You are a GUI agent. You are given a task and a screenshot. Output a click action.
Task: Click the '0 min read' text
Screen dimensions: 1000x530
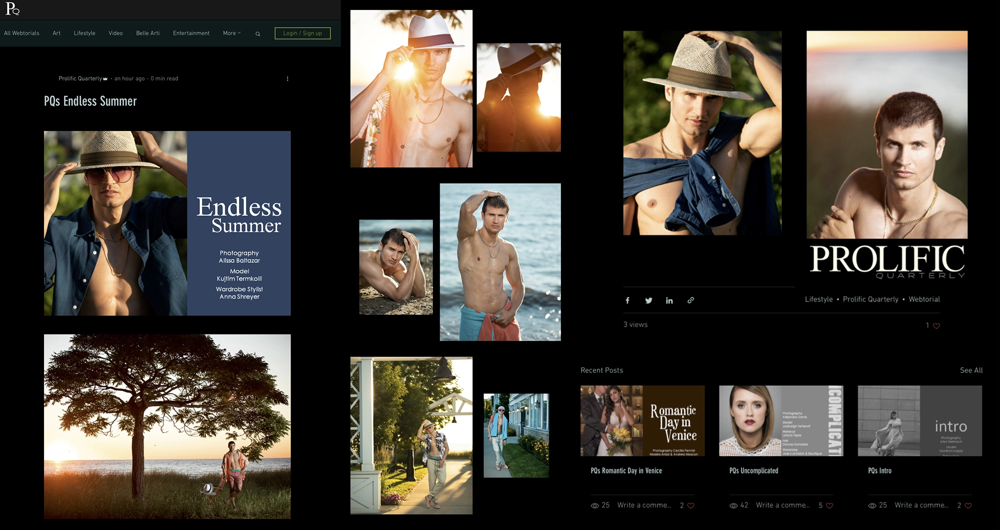point(164,78)
